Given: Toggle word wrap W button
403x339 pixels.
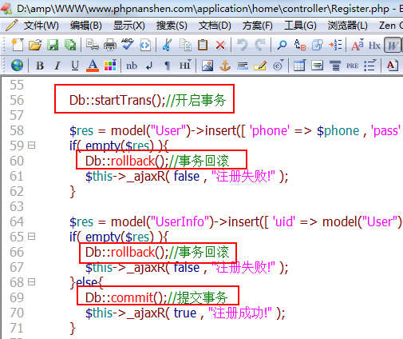Looking at the screenshot, I should (393, 46).
